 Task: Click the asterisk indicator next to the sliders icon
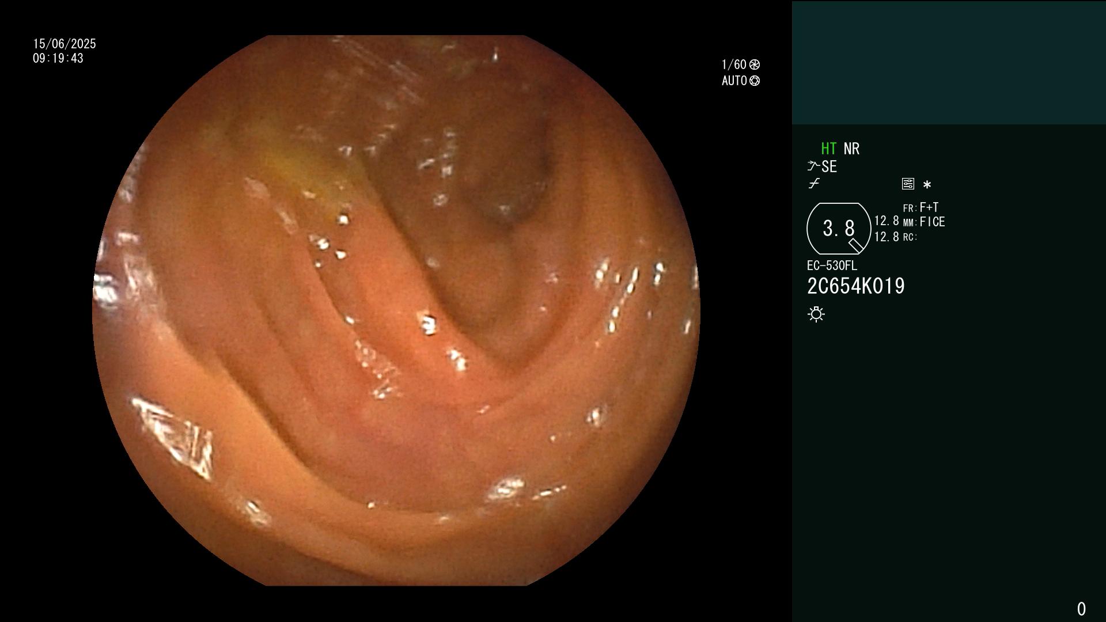(927, 185)
